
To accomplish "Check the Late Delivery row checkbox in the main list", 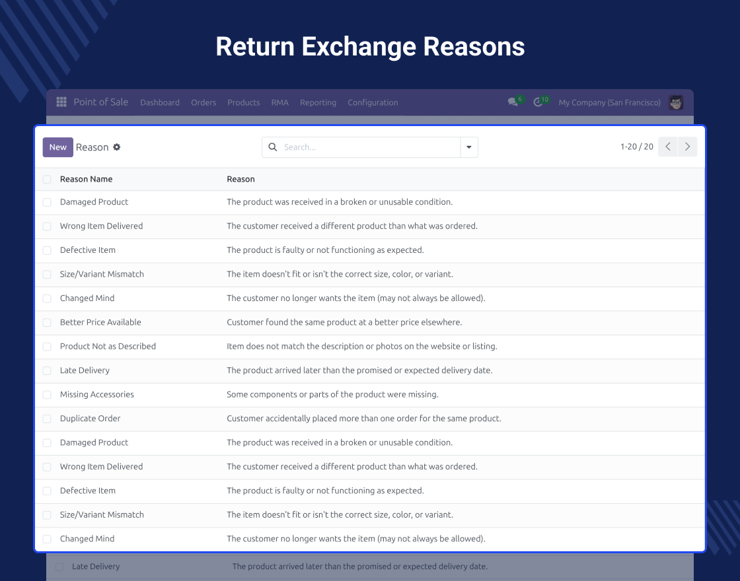I will pos(47,370).
